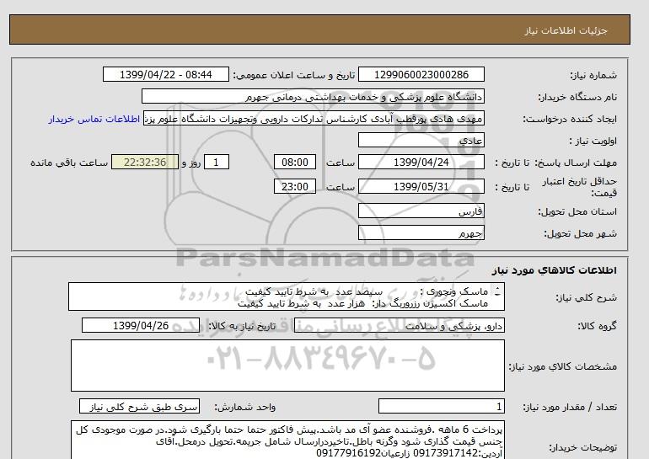Viewport: 649px width, 459px height.
Task: Click the label حداقل تاریخ اعتبار قیمت
Action: tap(580, 187)
